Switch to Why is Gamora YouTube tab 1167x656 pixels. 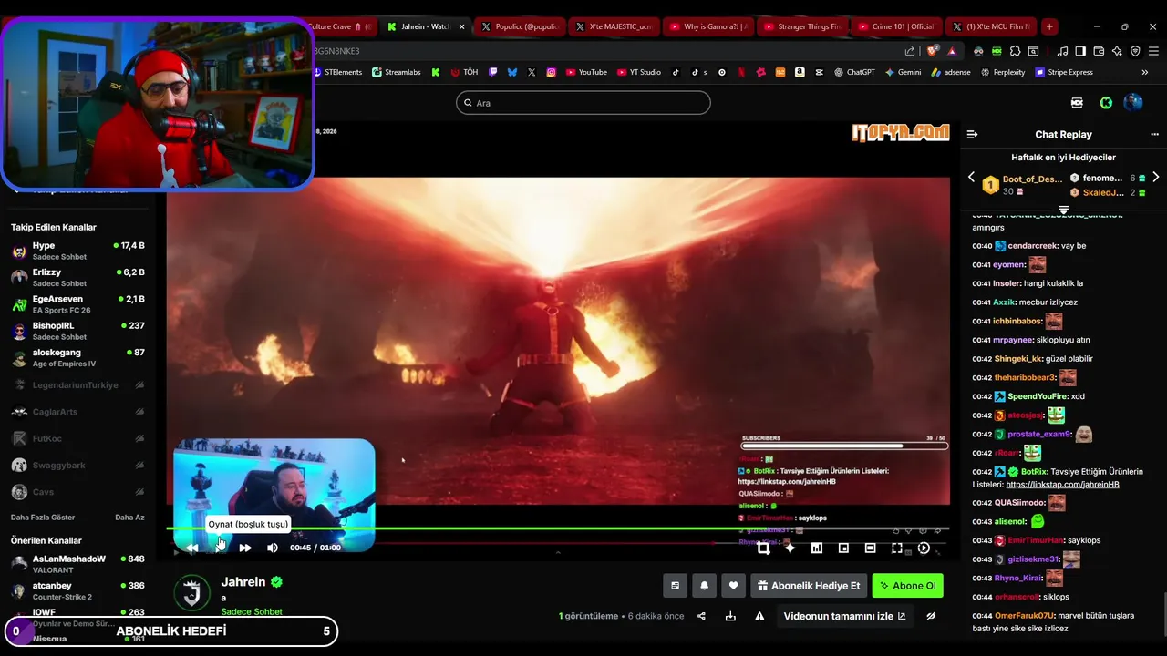pyautogui.click(x=707, y=26)
